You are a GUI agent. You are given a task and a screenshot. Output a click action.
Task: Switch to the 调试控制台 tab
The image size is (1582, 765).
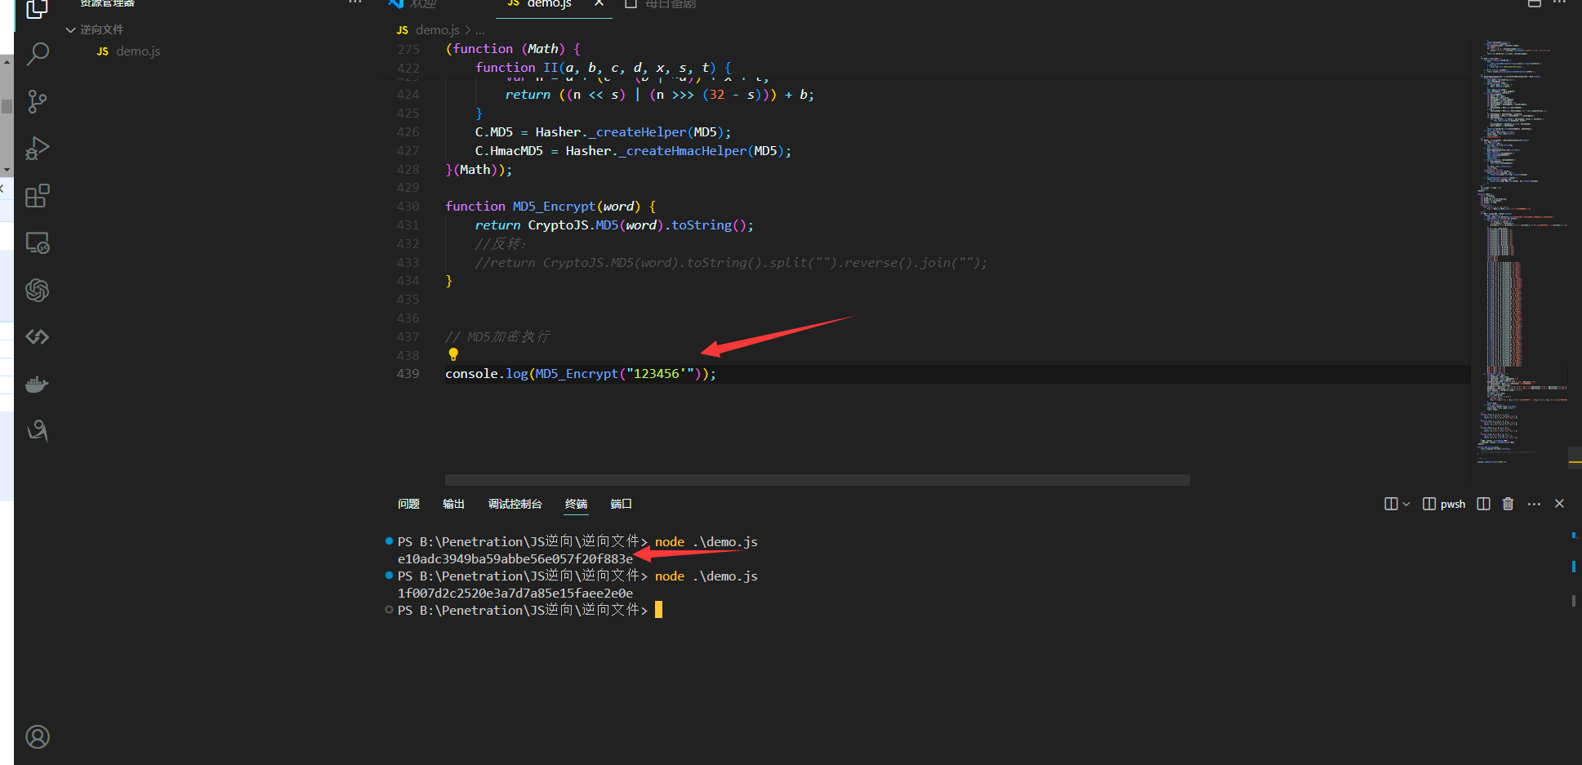tap(515, 504)
